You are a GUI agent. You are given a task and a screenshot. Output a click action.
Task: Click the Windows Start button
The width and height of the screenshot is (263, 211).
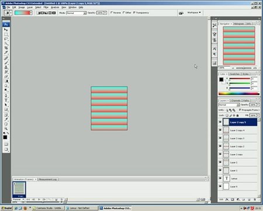click(6, 208)
